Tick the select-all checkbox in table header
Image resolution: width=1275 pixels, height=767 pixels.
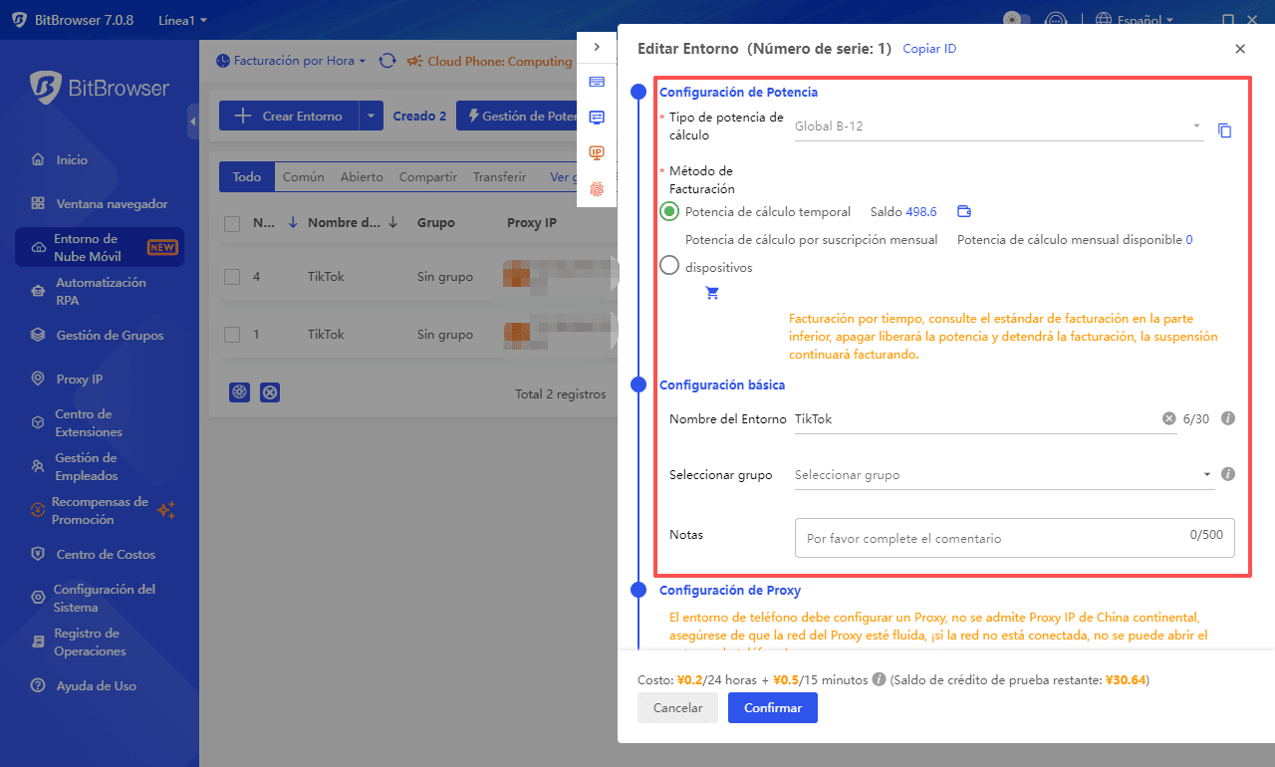(232, 223)
